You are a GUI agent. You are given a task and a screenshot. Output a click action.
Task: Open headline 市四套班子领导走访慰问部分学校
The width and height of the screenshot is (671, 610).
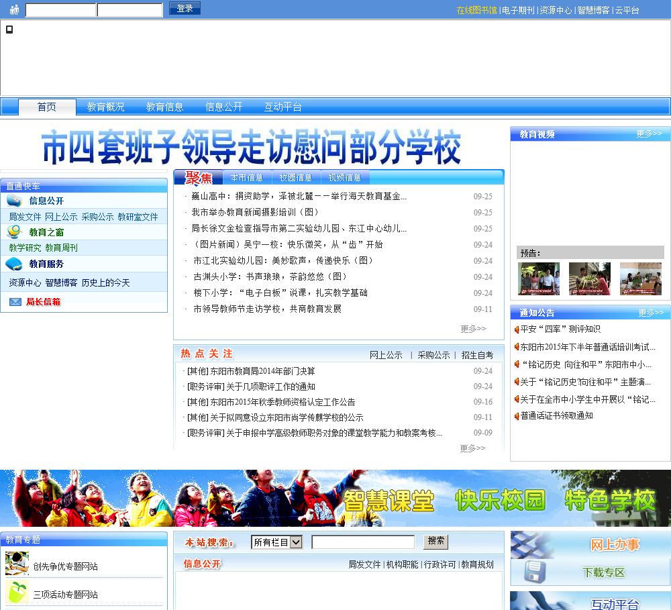pos(252,147)
